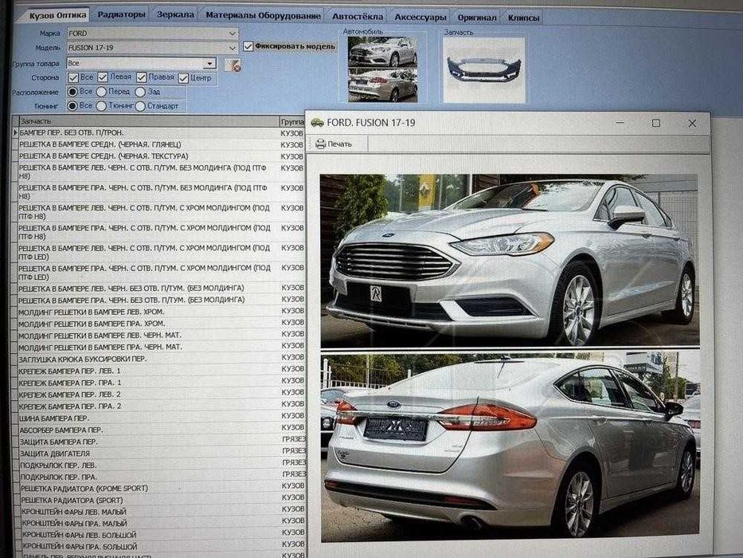Viewport: 743px width, 558px height.
Task: Click the clear filter icon beside product group
Action: [x=233, y=65]
